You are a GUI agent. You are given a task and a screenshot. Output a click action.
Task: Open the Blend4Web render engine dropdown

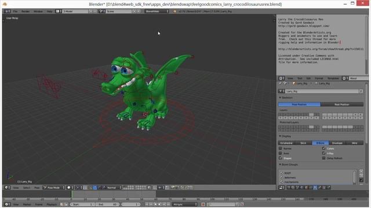(x=157, y=11)
